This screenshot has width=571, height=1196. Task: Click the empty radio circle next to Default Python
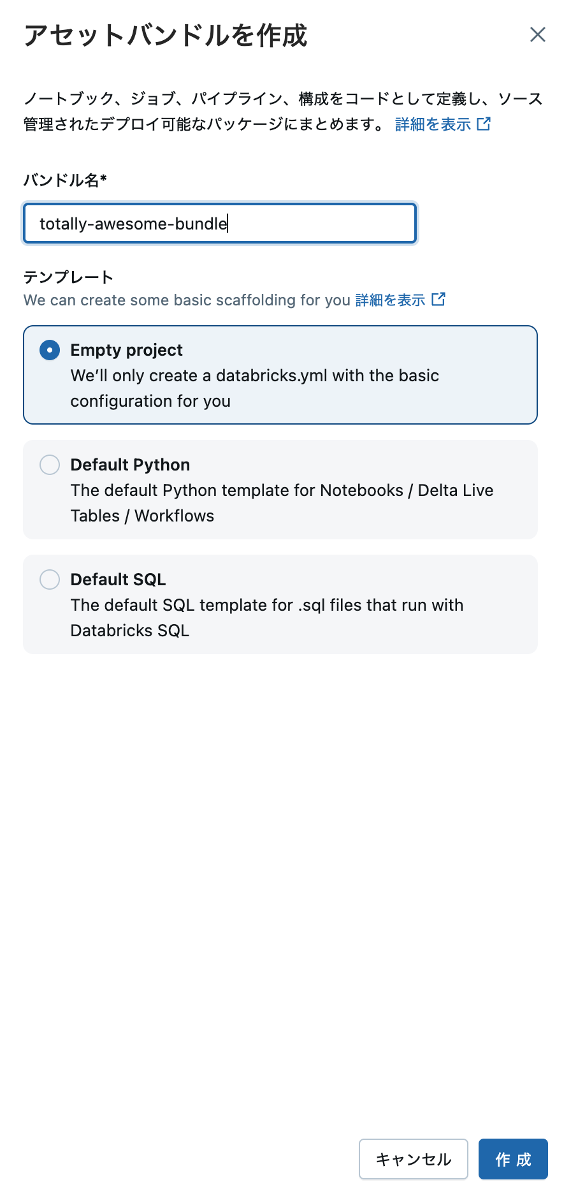(x=49, y=464)
